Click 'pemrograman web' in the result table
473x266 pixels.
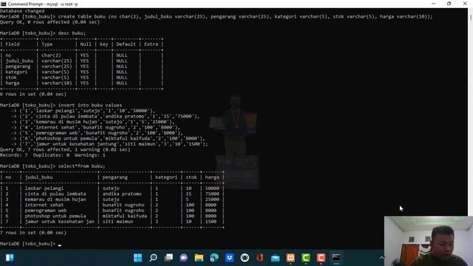46,211
